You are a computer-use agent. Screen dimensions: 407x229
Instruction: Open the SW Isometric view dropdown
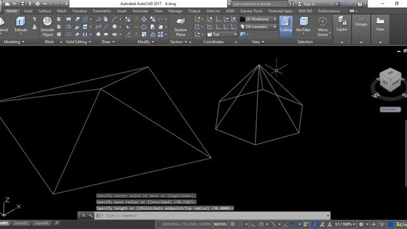point(258,27)
